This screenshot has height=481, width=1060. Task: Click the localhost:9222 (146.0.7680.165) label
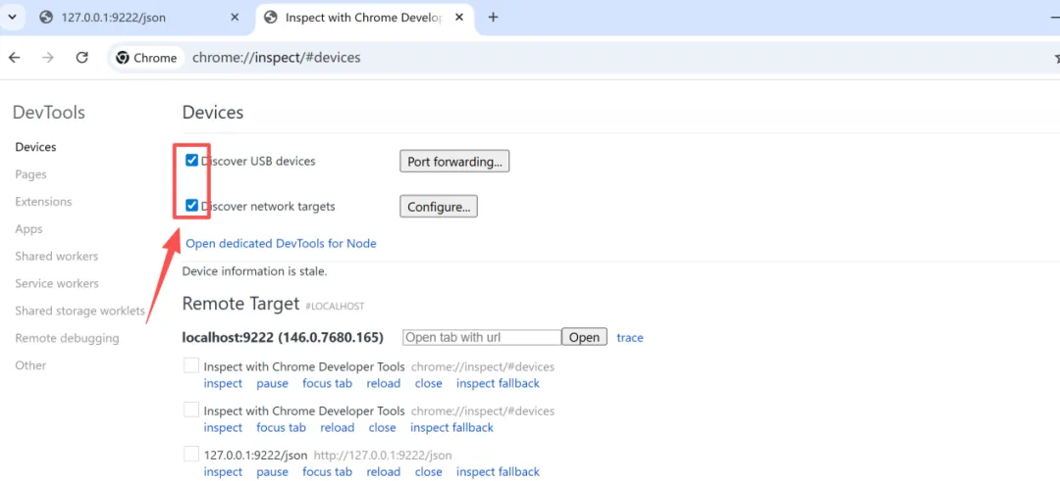(x=284, y=337)
